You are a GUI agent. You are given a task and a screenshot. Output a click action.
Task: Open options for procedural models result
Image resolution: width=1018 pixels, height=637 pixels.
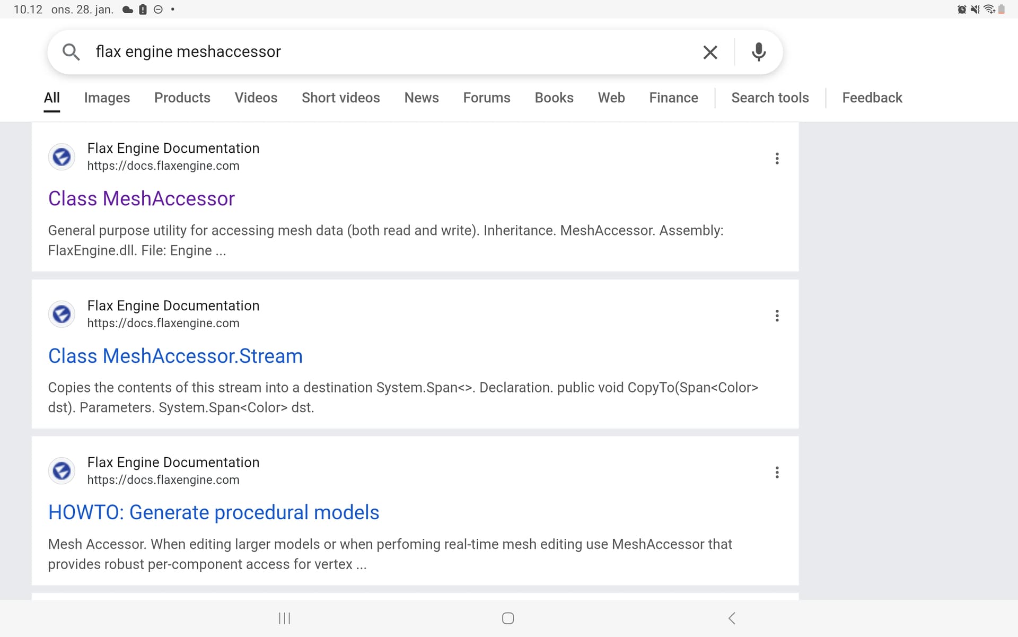[777, 473]
